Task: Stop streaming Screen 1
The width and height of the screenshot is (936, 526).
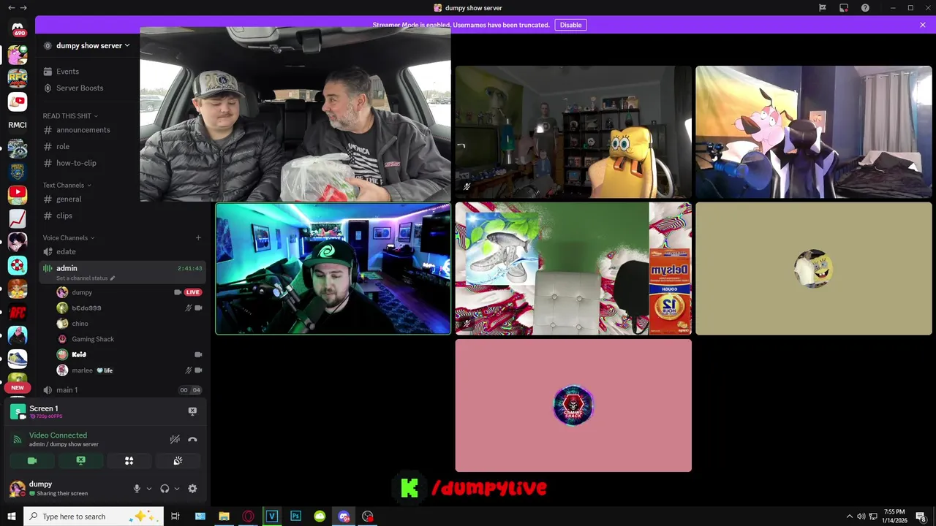Action: 192,411
